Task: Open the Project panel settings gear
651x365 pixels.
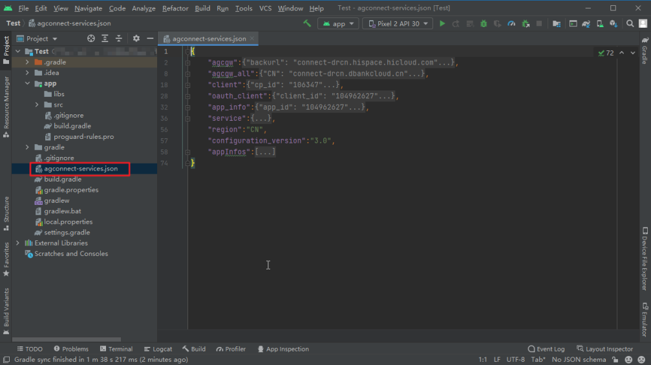Action: click(136, 39)
